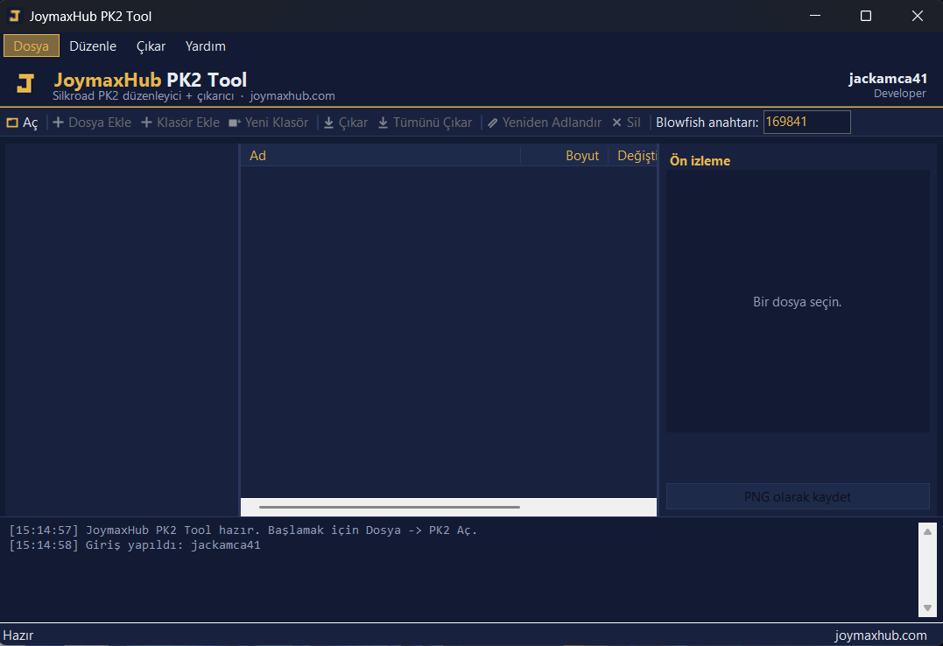Click the title bar app icon
Viewport: 943px width, 646px height.
[14, 16]
